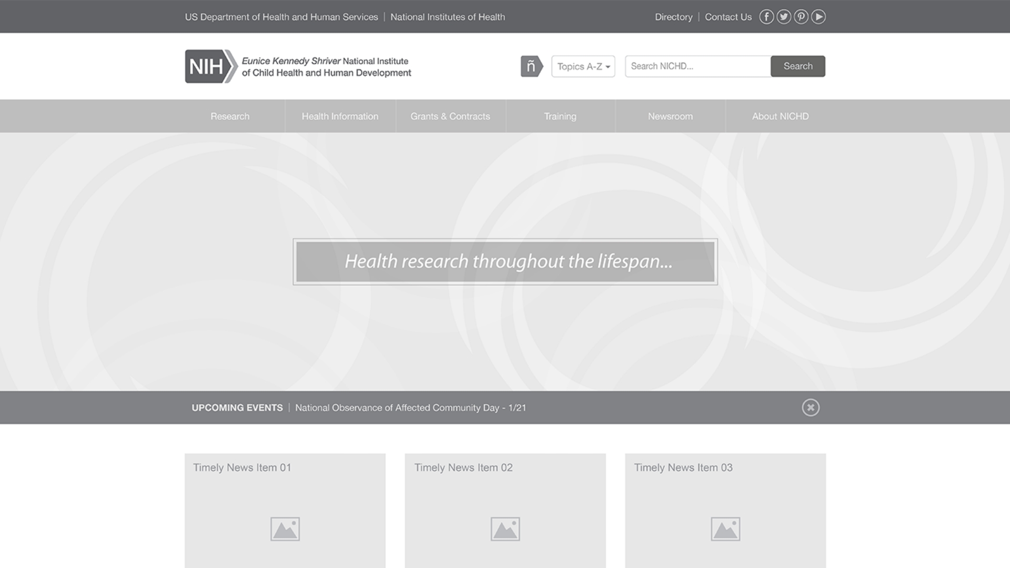Open the Timely News Item 02 card
Image resolution: width=1010 pixels, height=568 pixels.
point(505,500)
